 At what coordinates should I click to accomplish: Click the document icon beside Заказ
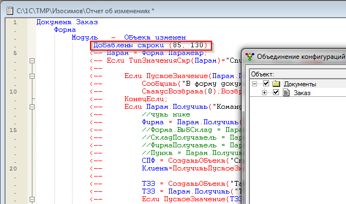click(286, 92)
